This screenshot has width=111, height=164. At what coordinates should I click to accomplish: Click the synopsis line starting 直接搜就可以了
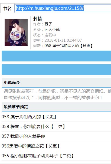pyautogui.click(x=53, y=98)
